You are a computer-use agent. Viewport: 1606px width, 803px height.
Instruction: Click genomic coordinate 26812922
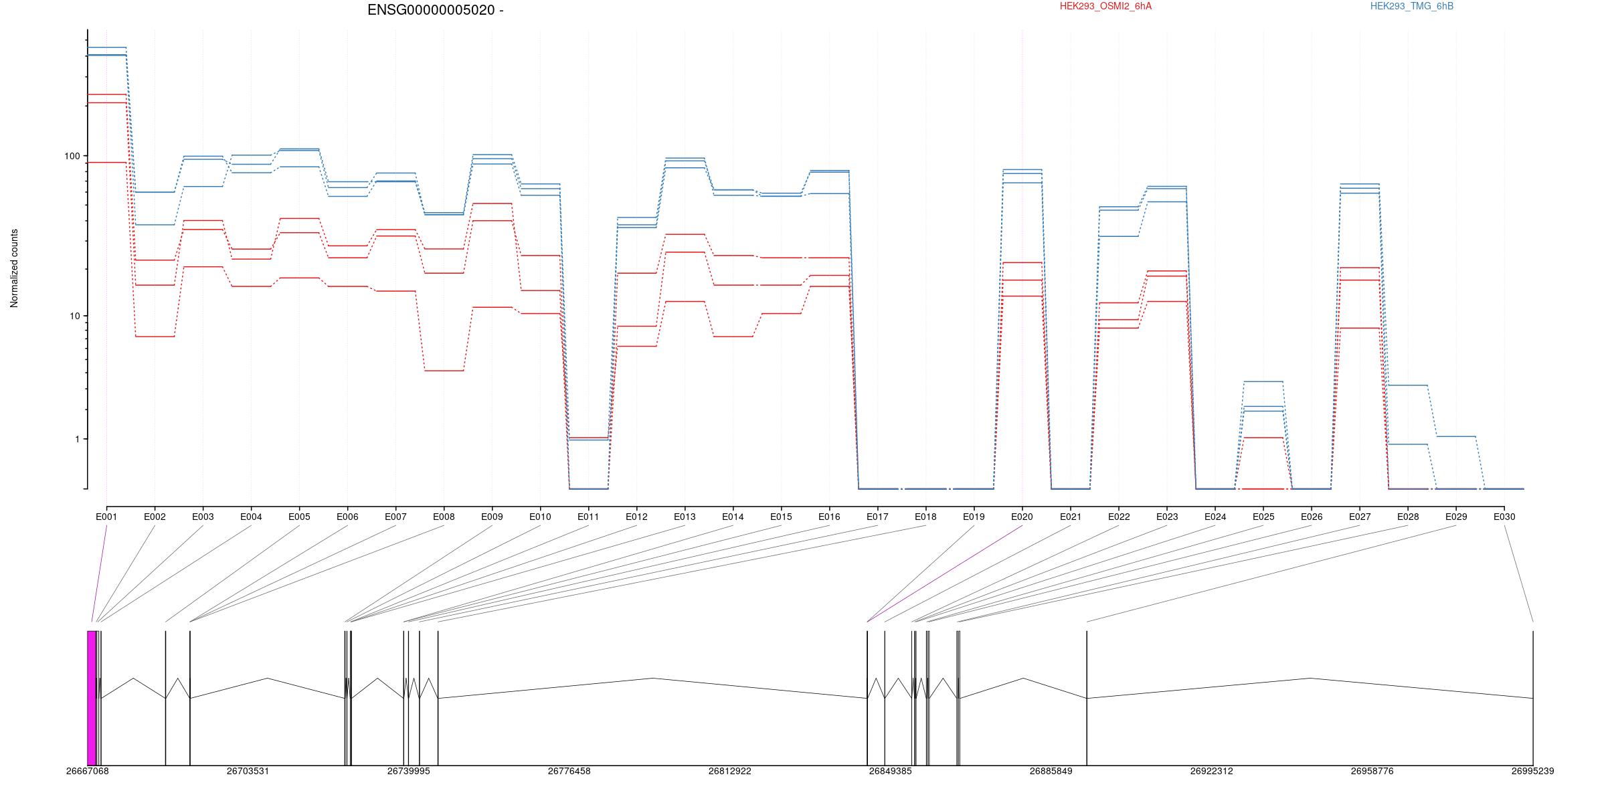[x=730, y=771]
